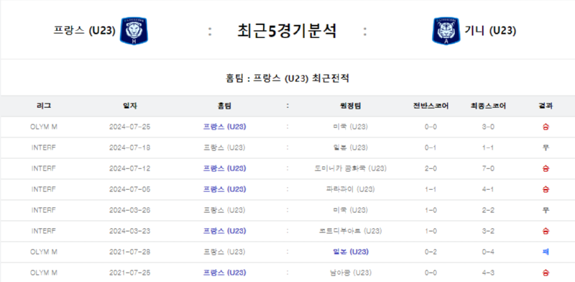The width and height of the screenshot is (575, 282).
Task: Click the 전반스코어 column header
Action: tap(431, 106)
